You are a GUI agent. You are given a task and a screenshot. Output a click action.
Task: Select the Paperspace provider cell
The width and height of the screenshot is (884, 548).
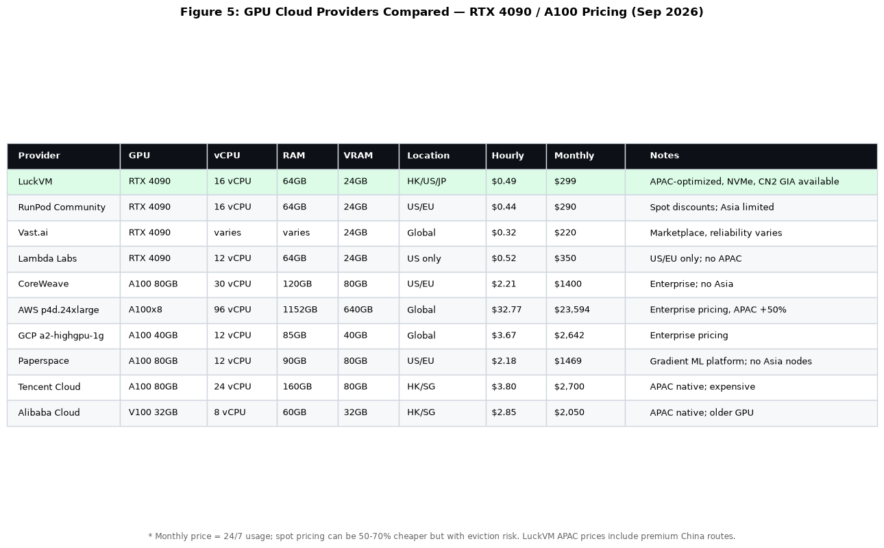(64, 362)
